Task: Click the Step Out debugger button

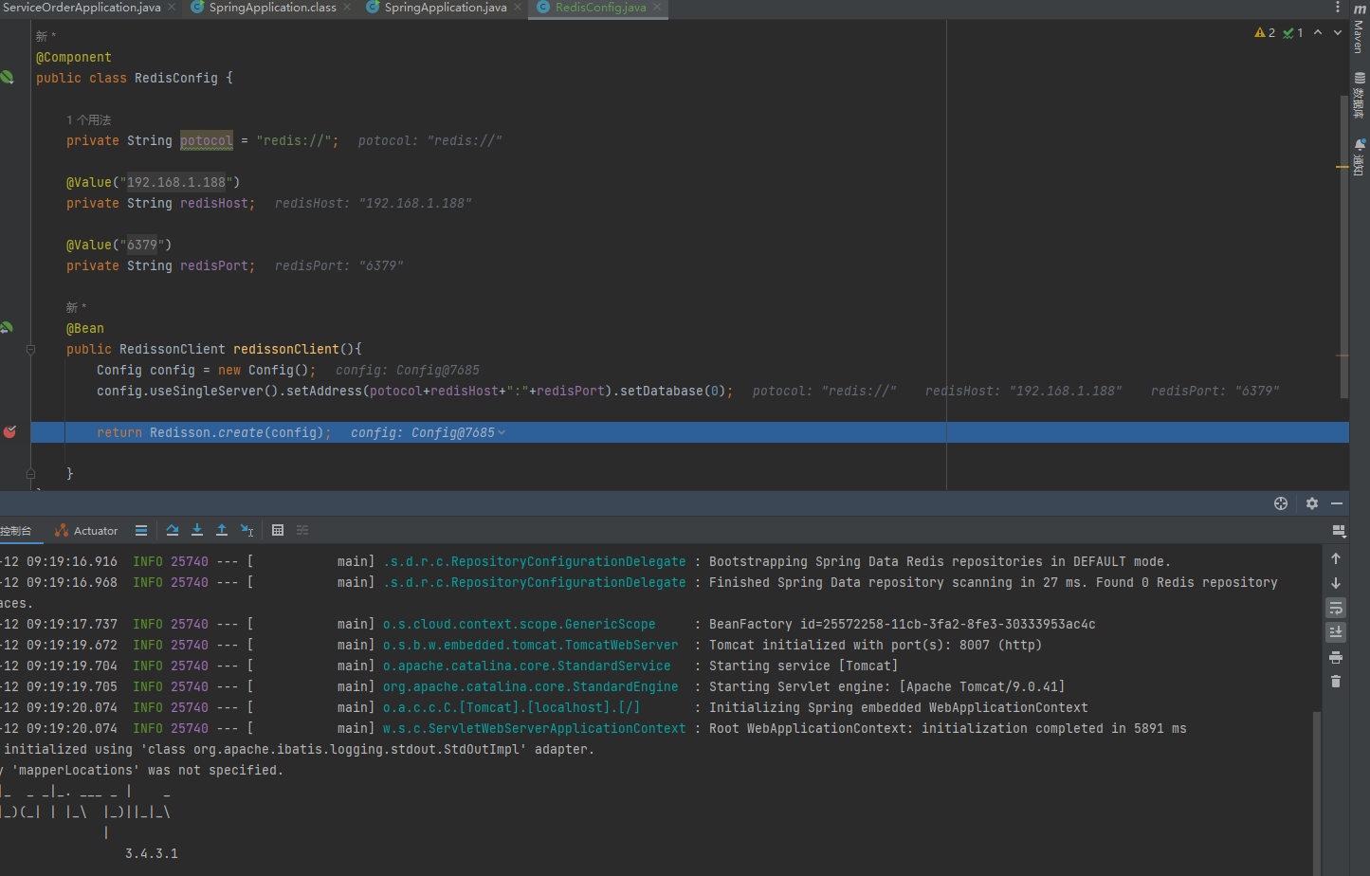Action: pyautogui.click(x=222, y=531)
